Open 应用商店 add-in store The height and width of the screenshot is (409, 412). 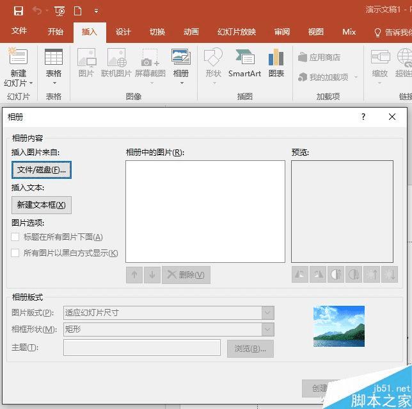(x=319, y=57)
